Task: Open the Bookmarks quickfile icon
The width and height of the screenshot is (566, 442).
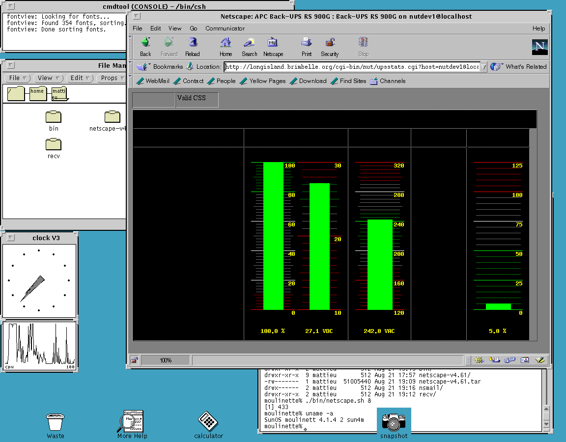Action: pyautogui.click(x=143, y=66)
